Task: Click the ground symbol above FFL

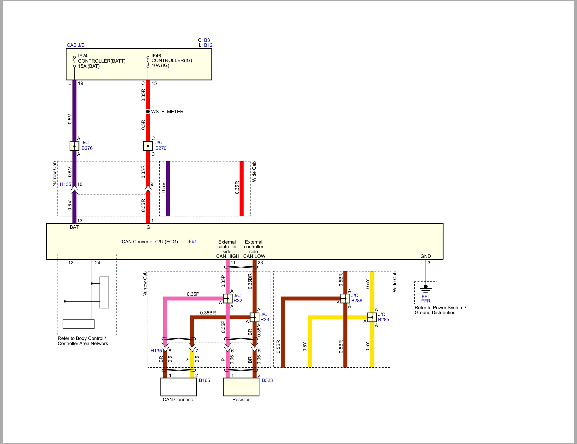Action: [426, 290]
